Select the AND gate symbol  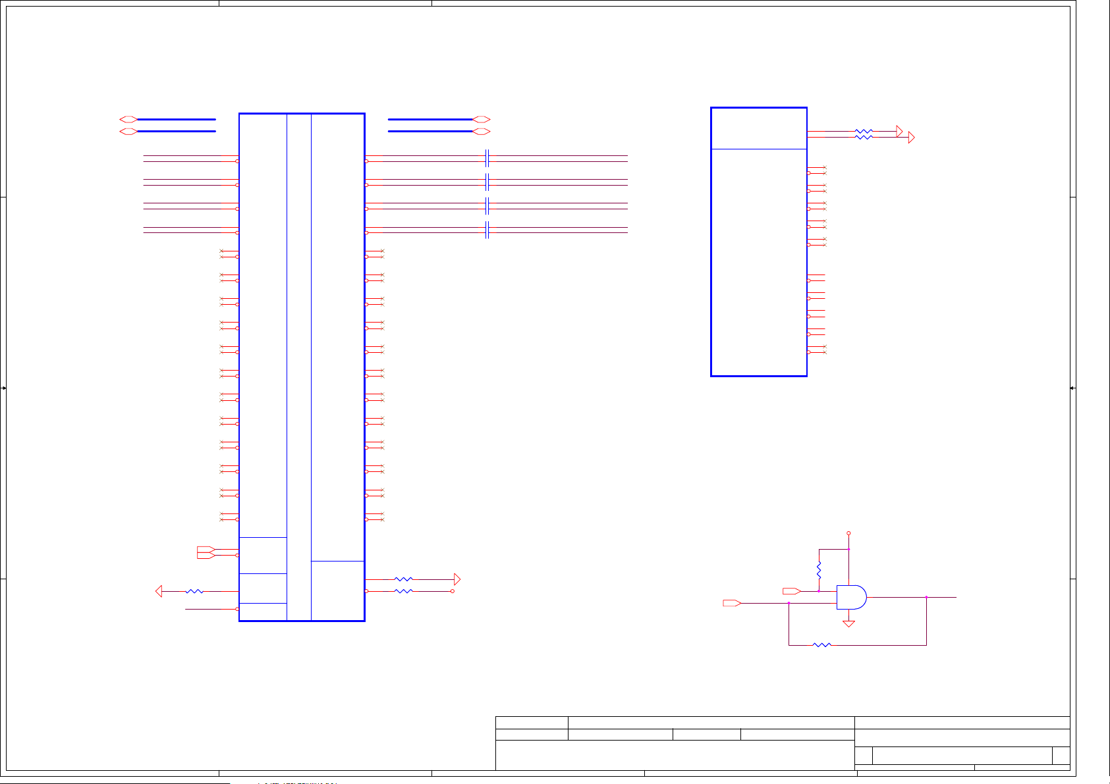click(851, 597)
